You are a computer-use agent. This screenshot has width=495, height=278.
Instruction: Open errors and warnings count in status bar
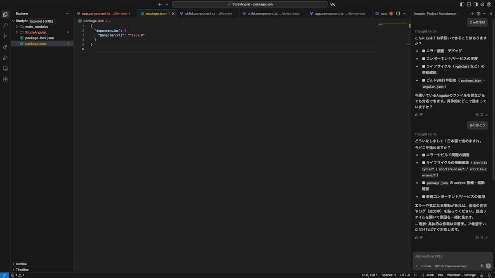click(18, 275)
